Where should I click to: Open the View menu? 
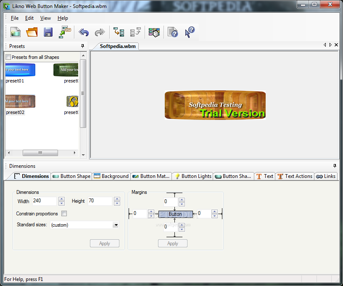pos(45,18)
